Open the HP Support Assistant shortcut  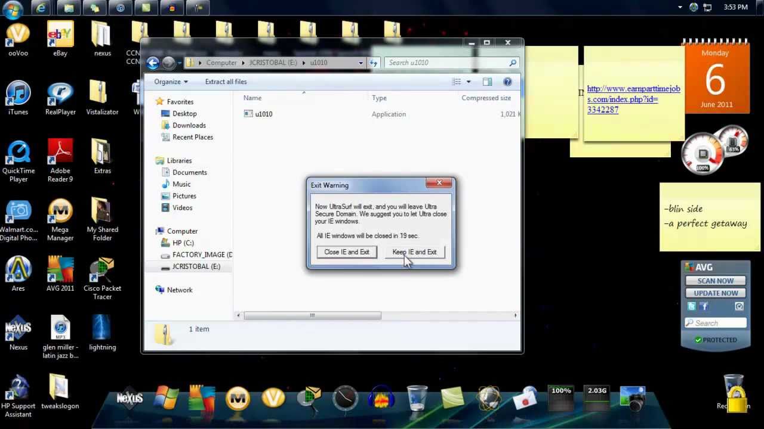coord(18,396)
